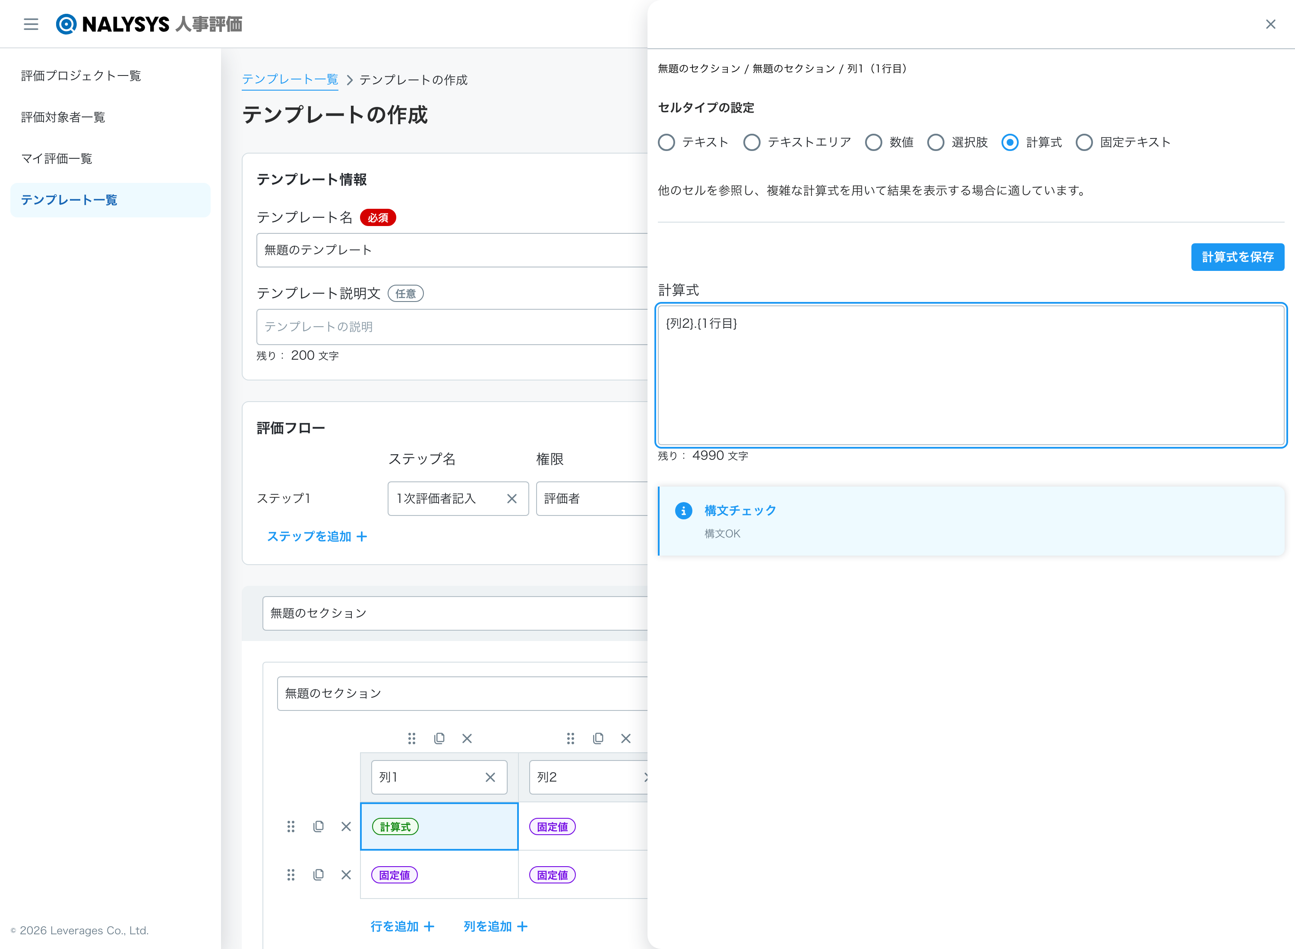Screen dimensions: 1295x949
Task: Grab the first row drag handle
Action: click(291, 826)
